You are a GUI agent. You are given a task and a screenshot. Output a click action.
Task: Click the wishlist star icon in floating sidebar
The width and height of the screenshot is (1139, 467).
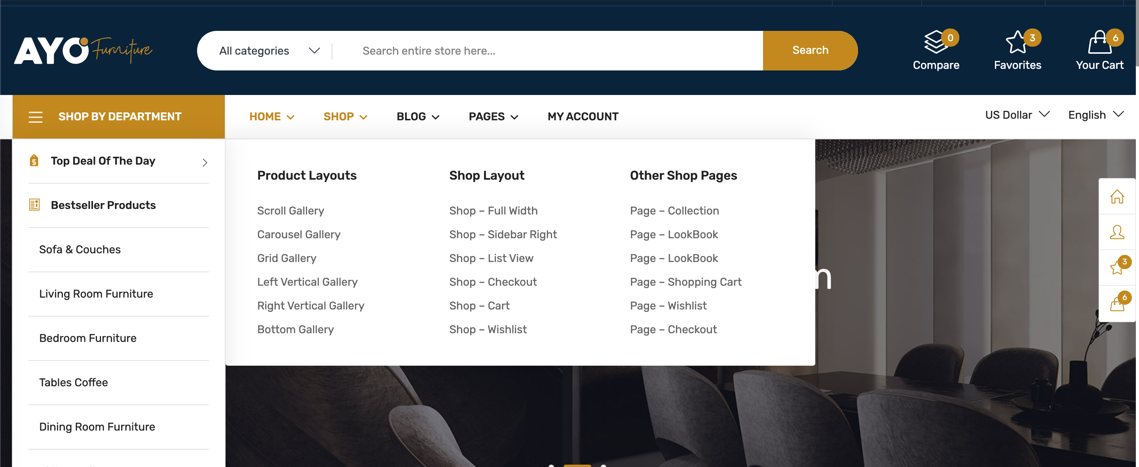click(1116, 268)
